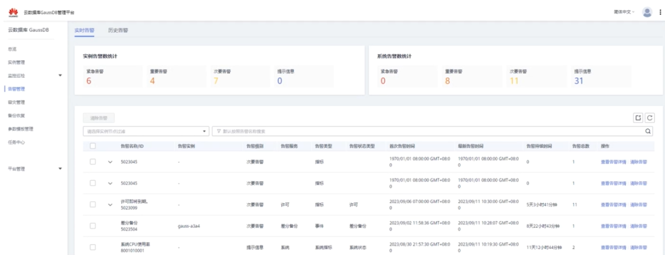Open 平台管理 in the sidebar
665x255 pixels.
[x=17, y=168]
